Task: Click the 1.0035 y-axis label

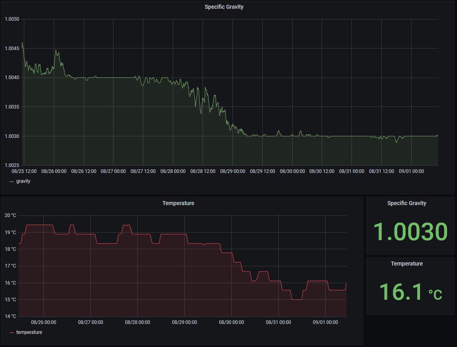Action: point(12,107)
